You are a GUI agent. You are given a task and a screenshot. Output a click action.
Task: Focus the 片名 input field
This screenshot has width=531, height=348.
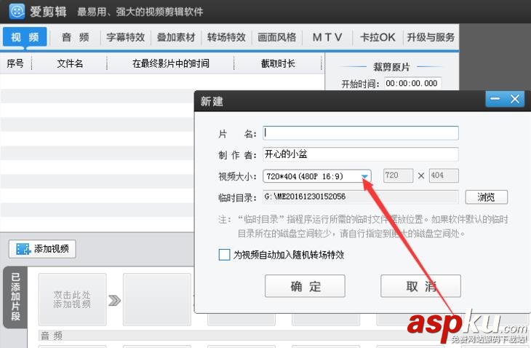pyautogui.click(x=361, y=133)
